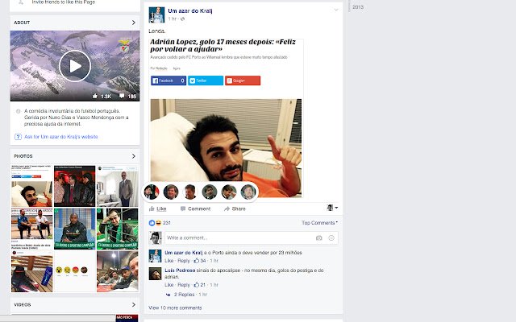Open the post-as identity selector dropdown
This screenshot has width=516, height=322.
332,208
